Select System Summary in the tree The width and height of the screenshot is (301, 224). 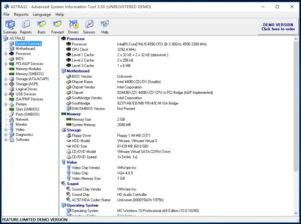coord(29,44)
